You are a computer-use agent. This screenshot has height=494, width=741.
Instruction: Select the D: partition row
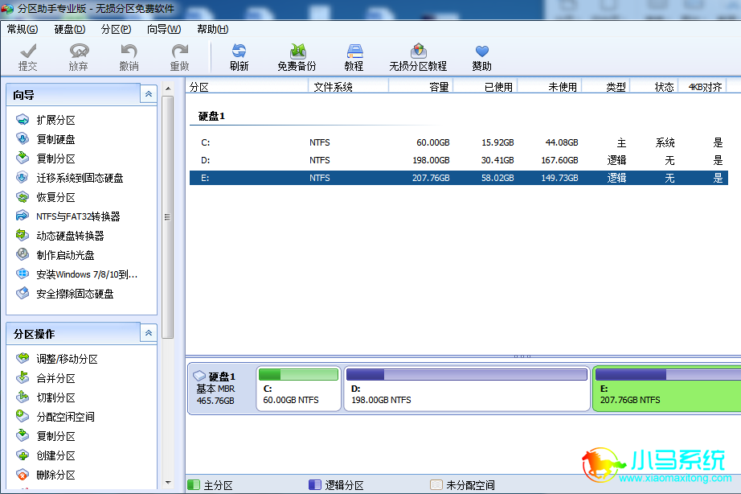tap(458, 160)
